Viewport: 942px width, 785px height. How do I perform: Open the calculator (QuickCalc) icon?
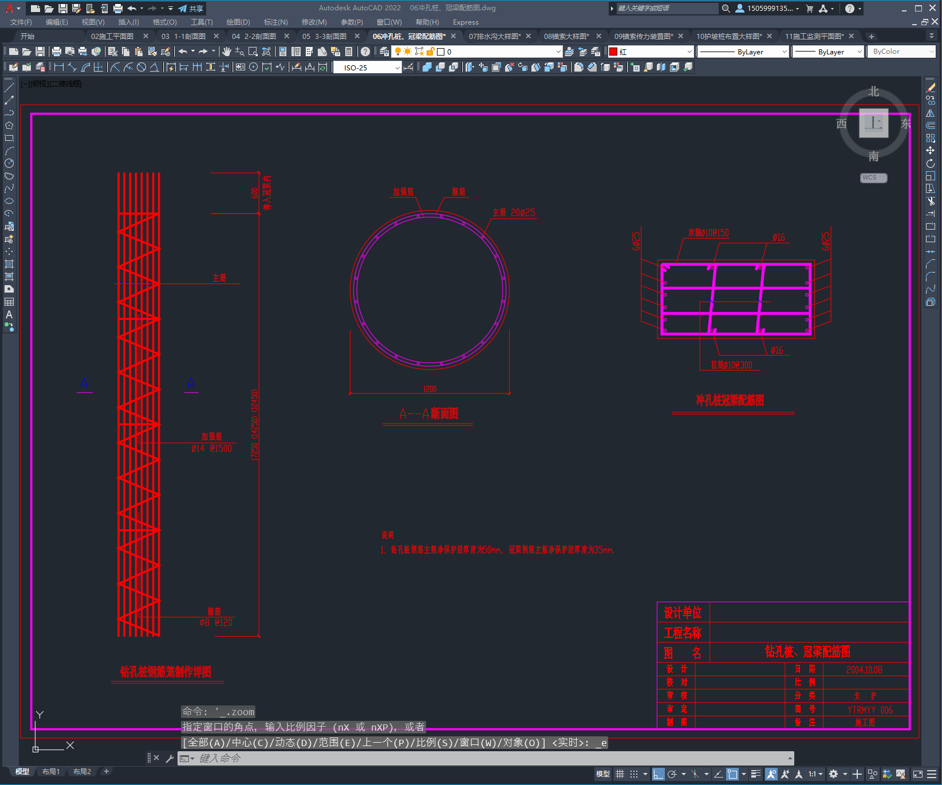pyautogui.click(x=349, y=52)
